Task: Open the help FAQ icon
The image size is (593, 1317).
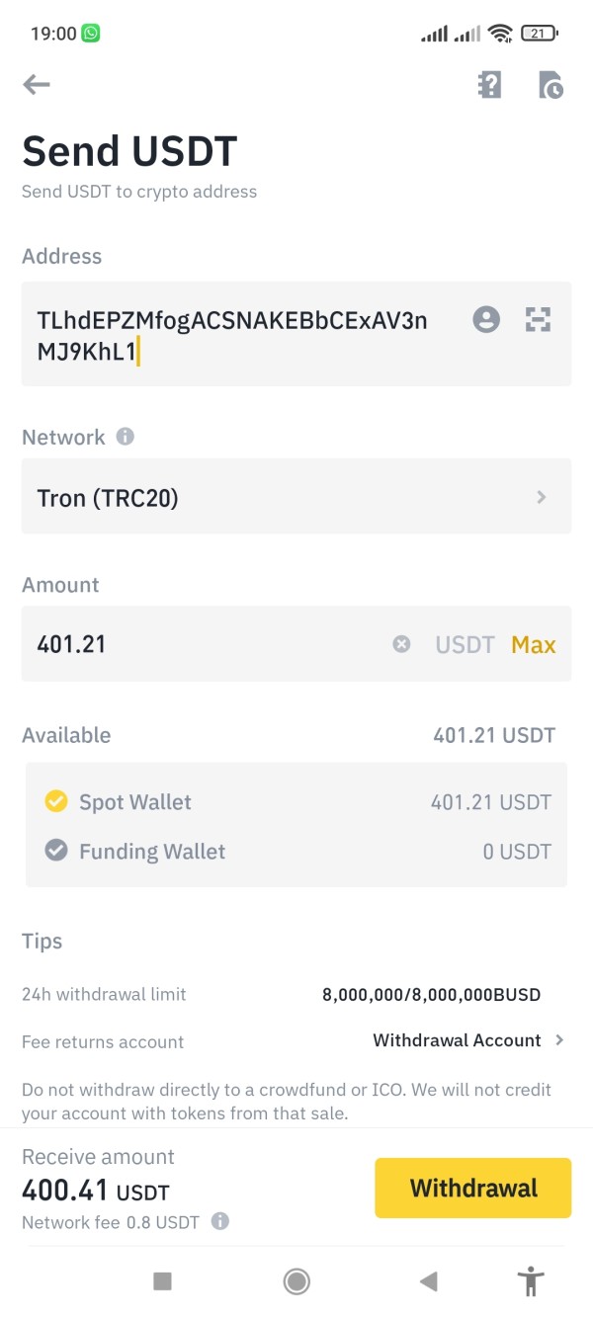Action: (x=489, y=85)
